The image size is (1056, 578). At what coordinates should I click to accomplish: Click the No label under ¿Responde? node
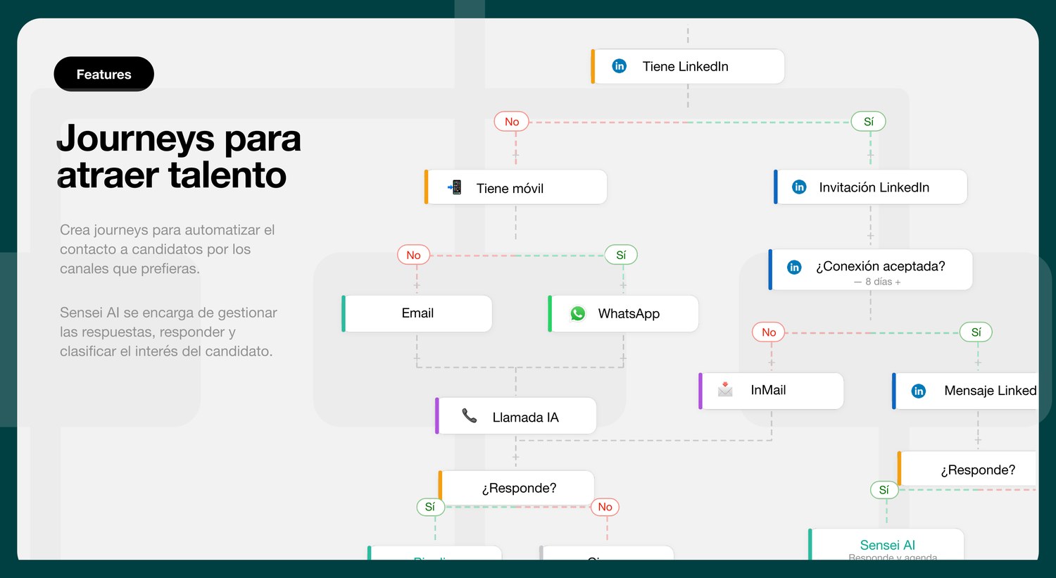pos(605,507)
